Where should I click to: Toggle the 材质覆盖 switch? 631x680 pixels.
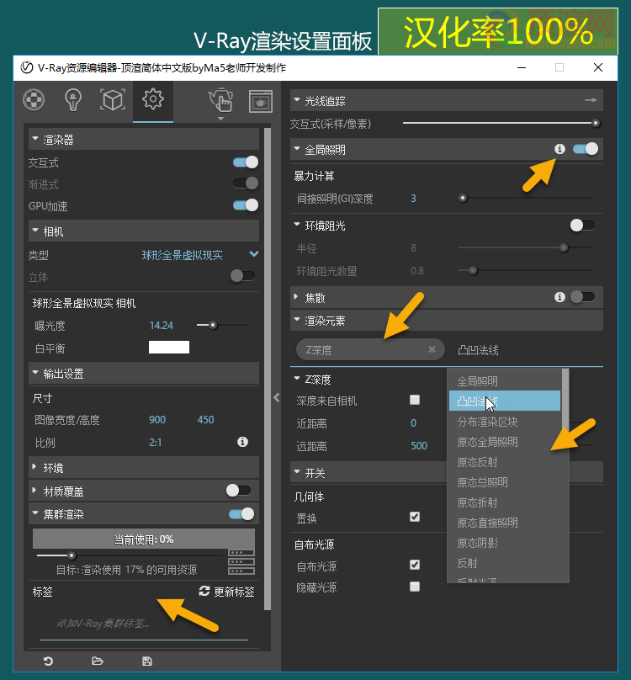point(239,491)
